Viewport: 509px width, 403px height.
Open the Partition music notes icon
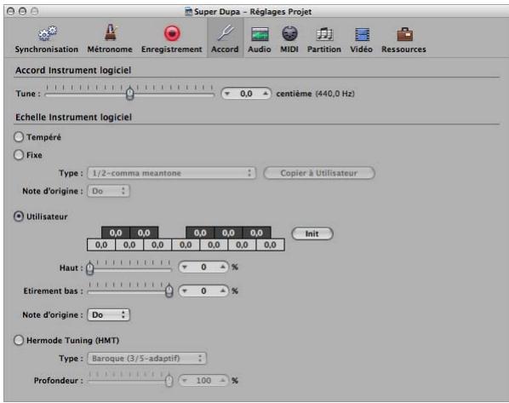pyautogui.click(x=324, y=34)
